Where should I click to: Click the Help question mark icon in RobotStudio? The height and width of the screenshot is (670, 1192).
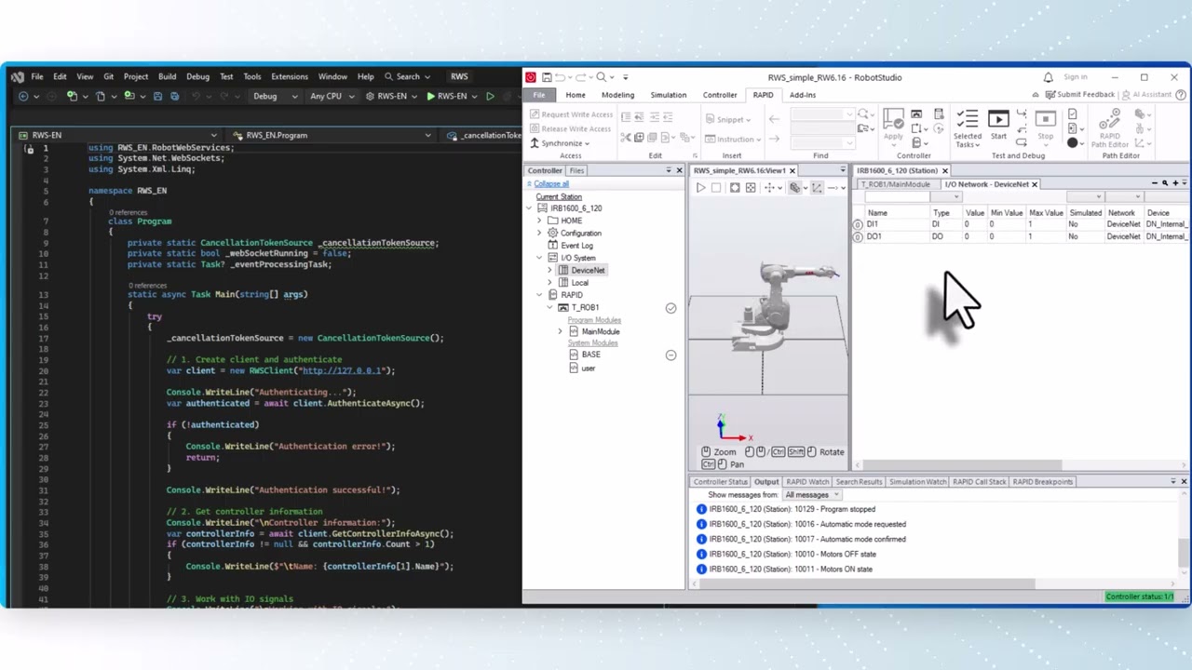pyautogui.click(x=1182, y=95)
